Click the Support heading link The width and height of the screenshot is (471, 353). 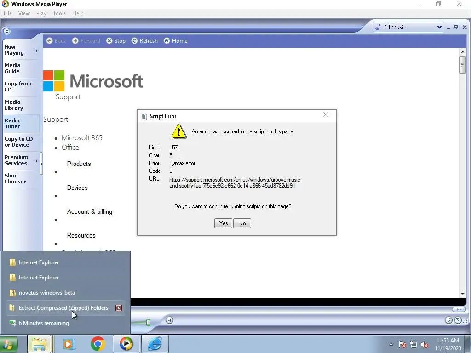pyautogui.click(x=56, y=120)
